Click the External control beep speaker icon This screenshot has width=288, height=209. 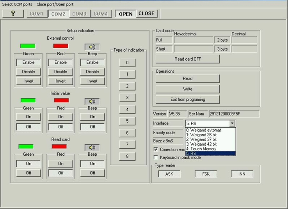click(x=92, y=47)
